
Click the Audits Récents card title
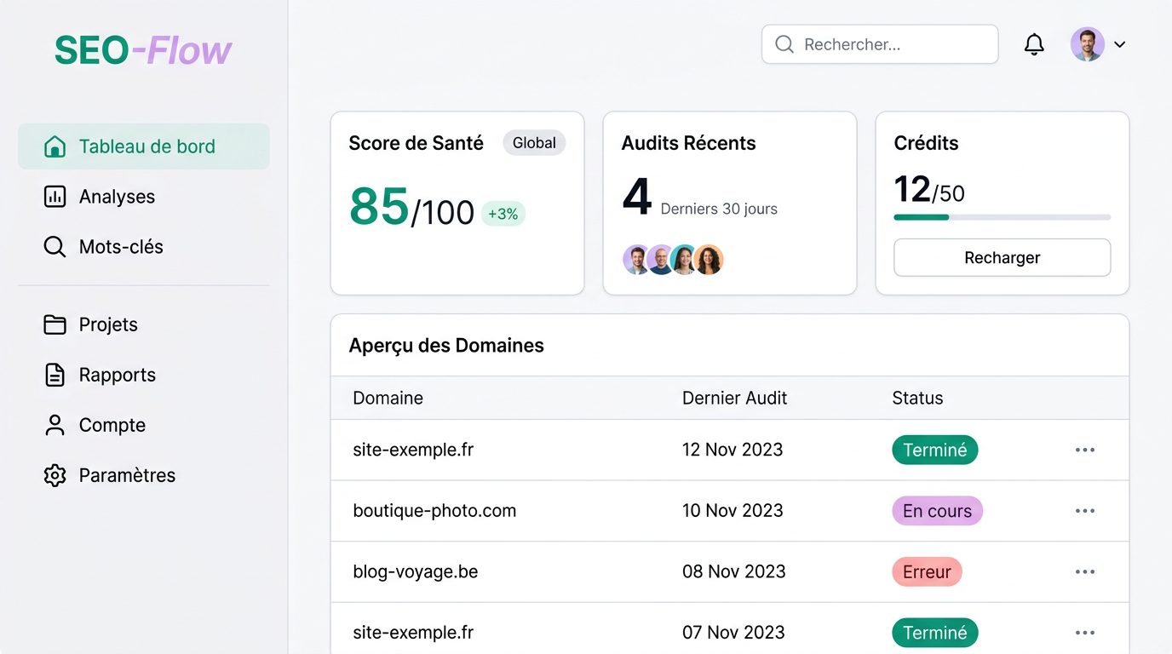[x=688, y=143]
